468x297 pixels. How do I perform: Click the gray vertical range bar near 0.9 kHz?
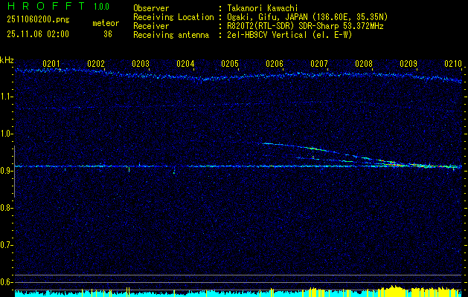pyautogui.click(x=14, y=172)
